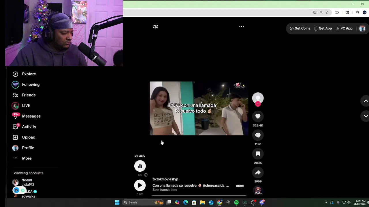Download the PC App

coord(344,28)
